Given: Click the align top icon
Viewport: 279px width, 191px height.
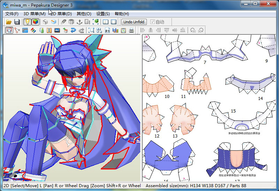Looking at the screenshot, I should coord(167,31).
